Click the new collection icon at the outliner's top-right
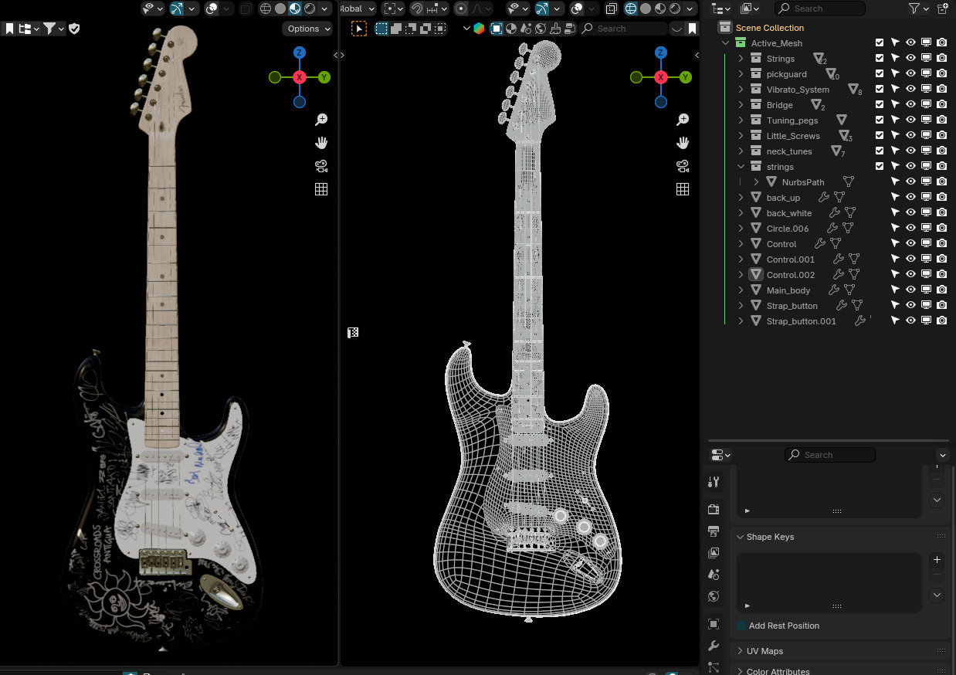Viewport: 956px width, 675px height. (x=943, y=8)
